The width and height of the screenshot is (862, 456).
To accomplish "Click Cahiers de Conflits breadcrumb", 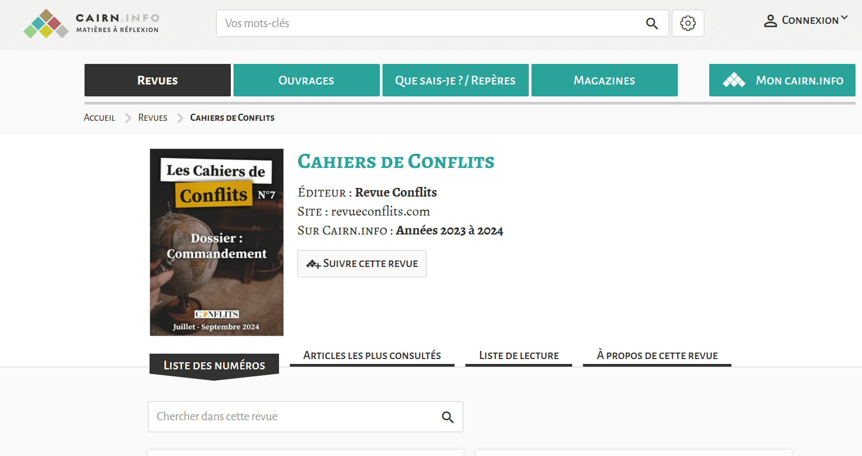I will click(232, 118).
